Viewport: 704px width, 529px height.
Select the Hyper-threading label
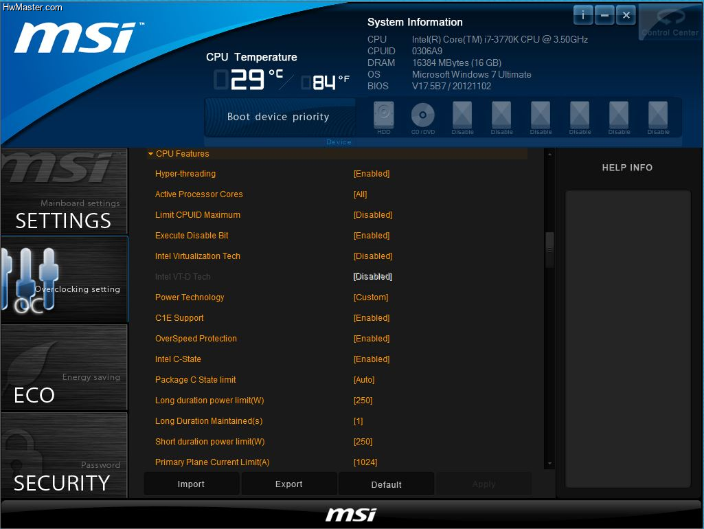pyautogui.click(x=185, y=174)
